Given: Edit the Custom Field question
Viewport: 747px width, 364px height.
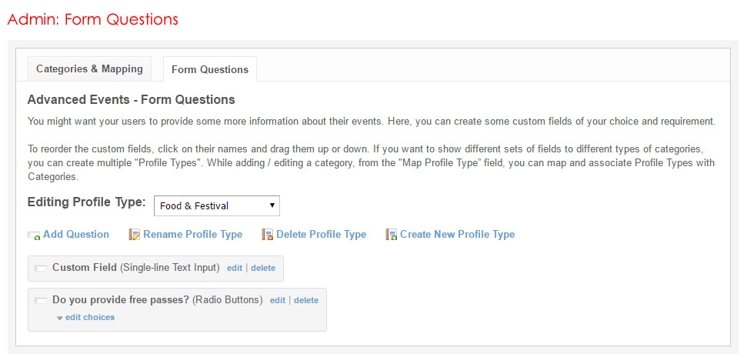Looking at the screenshot, I should (x=235, y=268).
